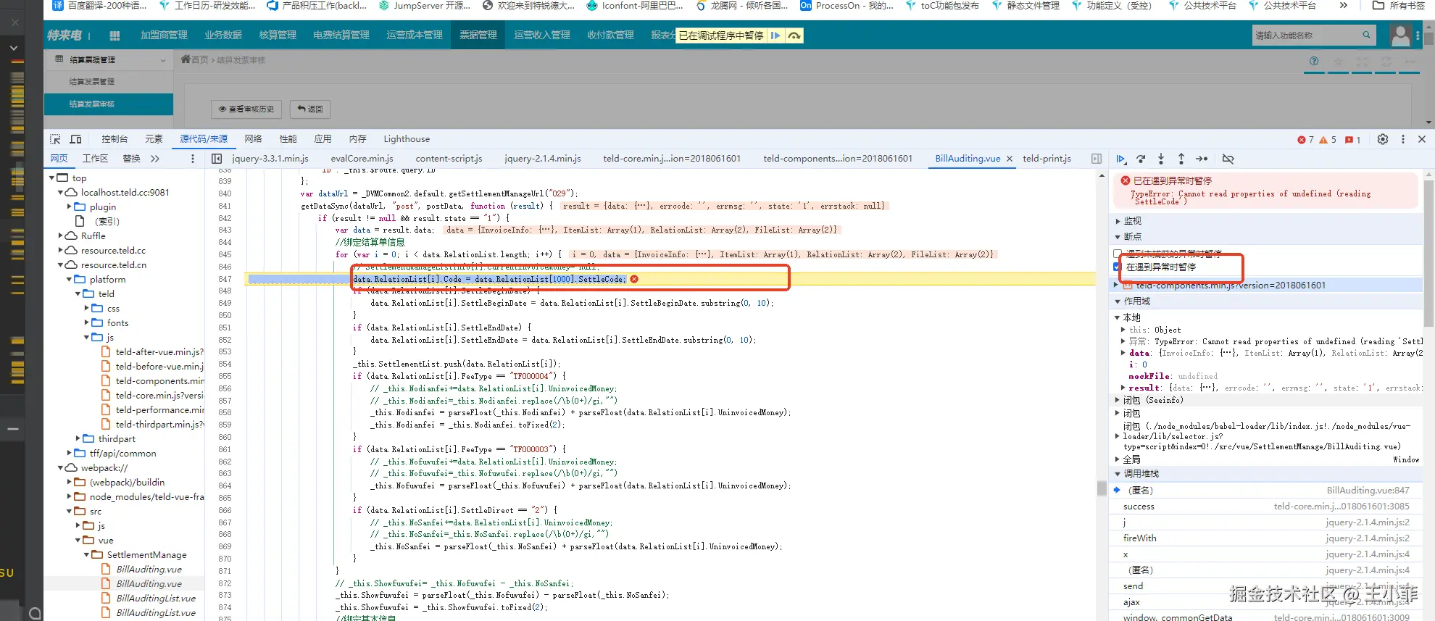This screenshot has width=1435, height=621.
Task: Click the 返回 back button
Action: (310, 109)
